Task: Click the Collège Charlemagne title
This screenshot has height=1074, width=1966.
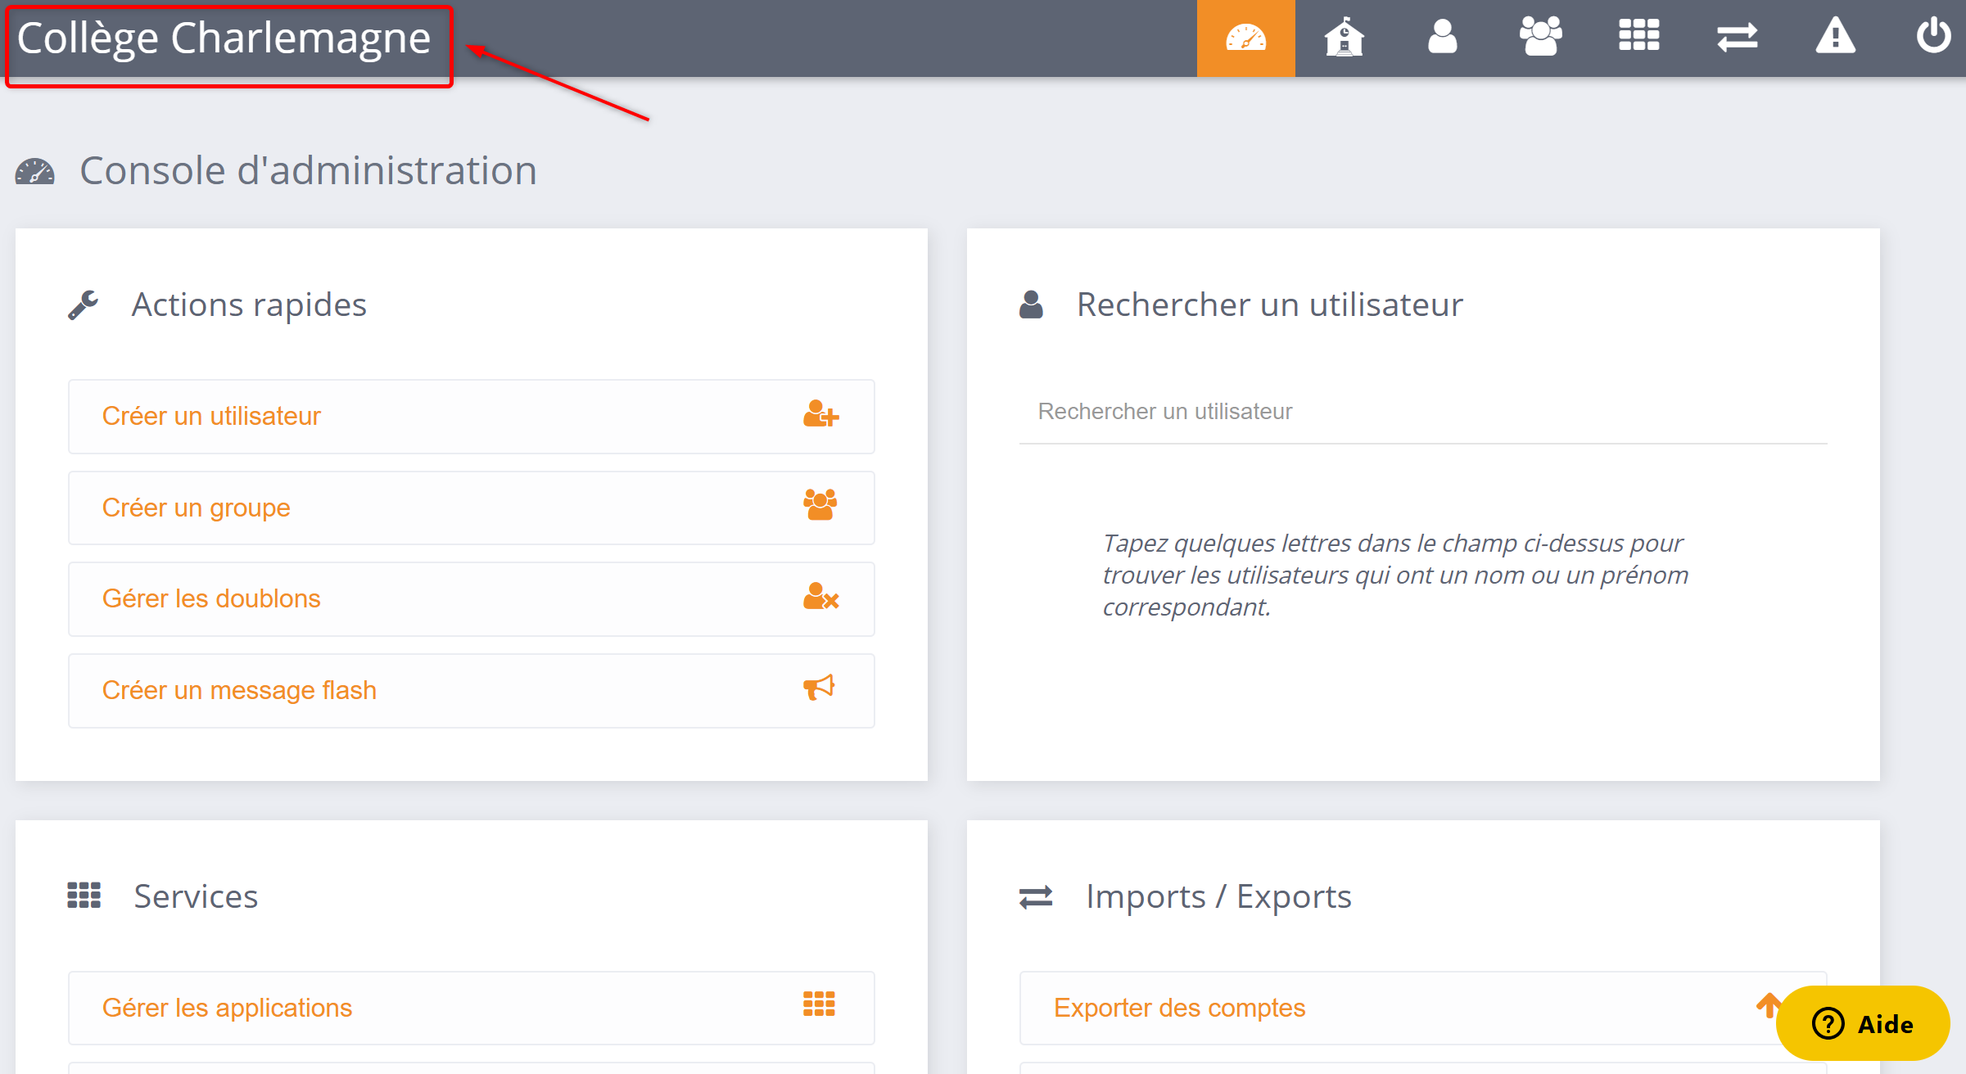Action: [x=224, y=38]
